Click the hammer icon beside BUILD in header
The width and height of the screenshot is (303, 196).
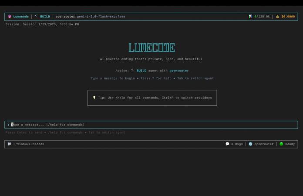(36, 16)
